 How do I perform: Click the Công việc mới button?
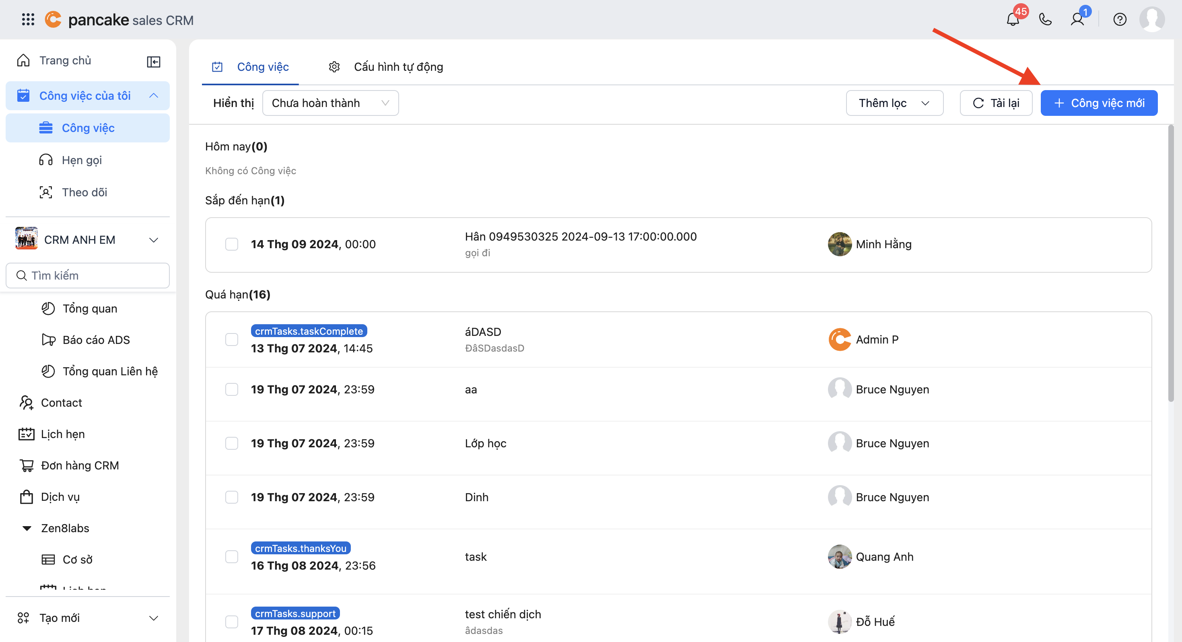point(1098,103)
